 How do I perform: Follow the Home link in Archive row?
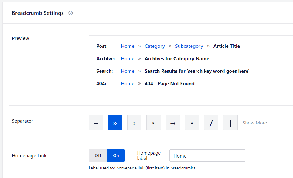pos(128,59)
